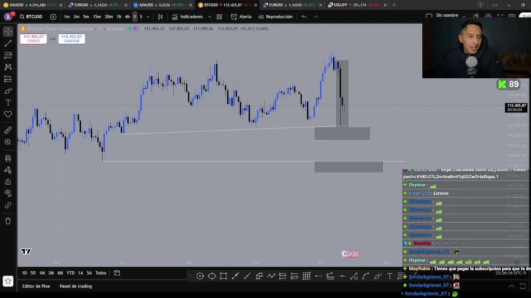Select the polyline zigzag drawing tool
This screenshot has height=298, width=531.
coord(271,276)
